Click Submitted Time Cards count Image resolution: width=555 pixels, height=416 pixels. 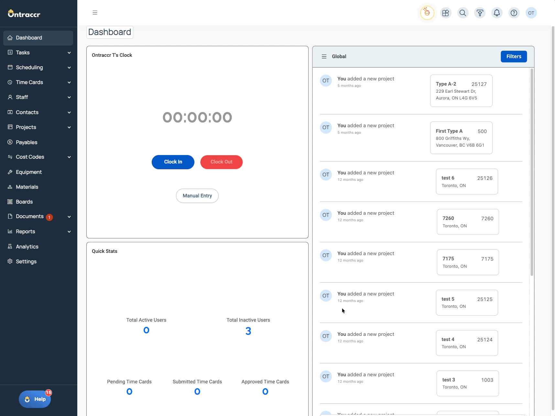click(x=197, y=392)
